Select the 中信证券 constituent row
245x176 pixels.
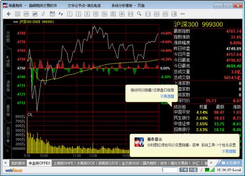coord(207,124)
